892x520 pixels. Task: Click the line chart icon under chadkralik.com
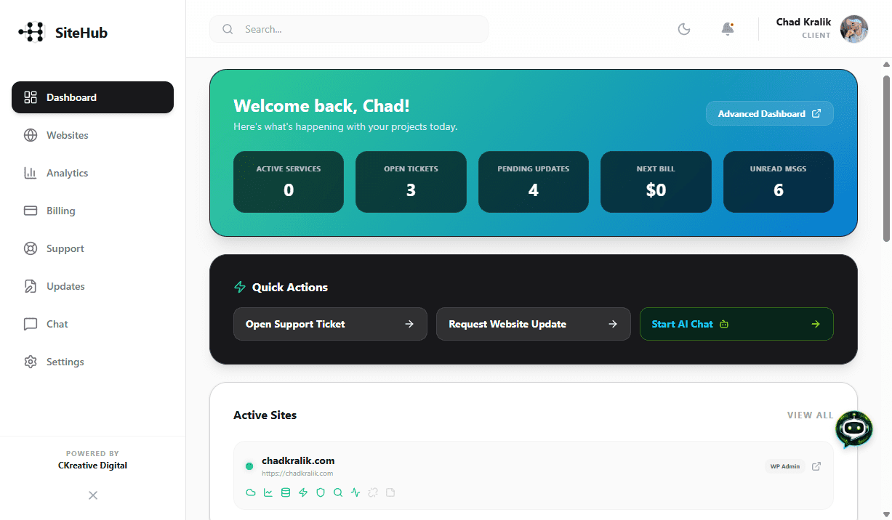268,492
